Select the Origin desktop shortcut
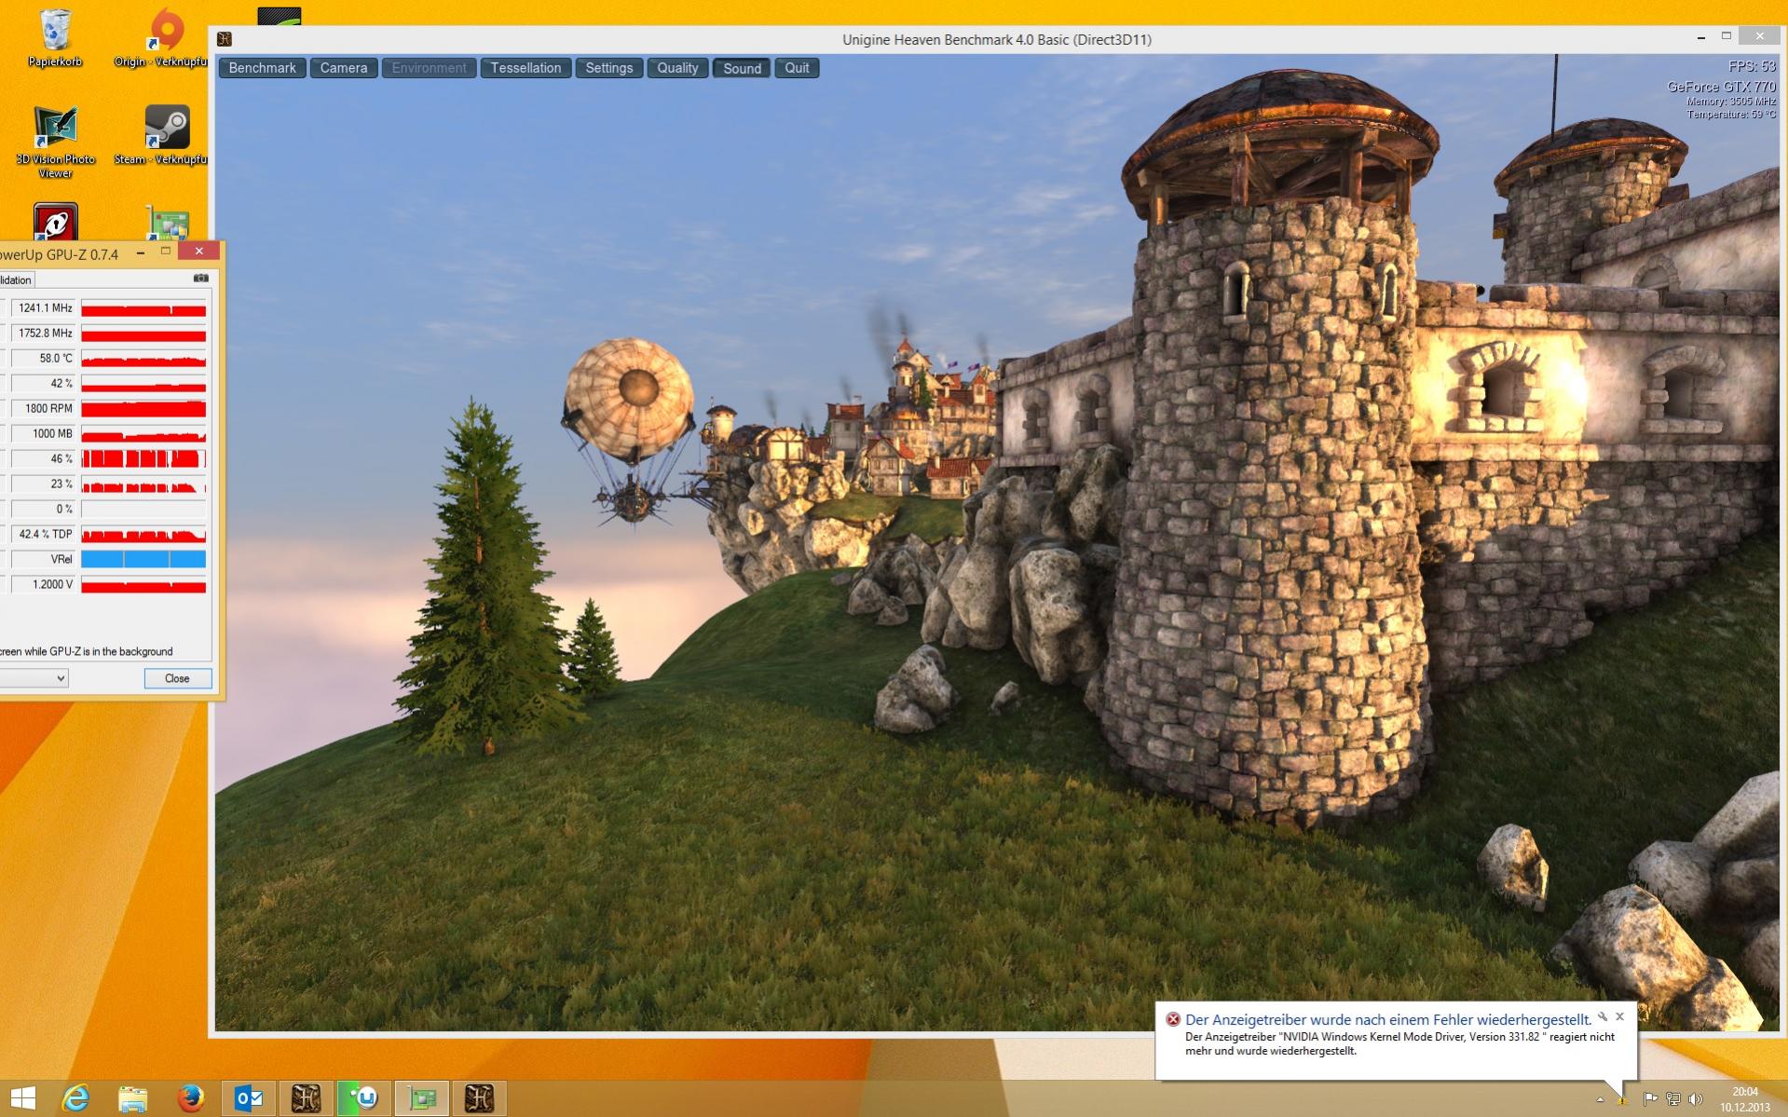Screen dimensions: 1788x1117 [161, 38]
